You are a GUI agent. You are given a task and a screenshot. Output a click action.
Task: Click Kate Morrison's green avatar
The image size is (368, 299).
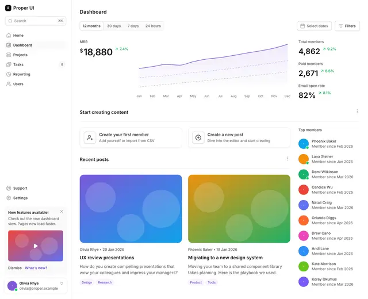pyautogui.click(x=304, y=266)
